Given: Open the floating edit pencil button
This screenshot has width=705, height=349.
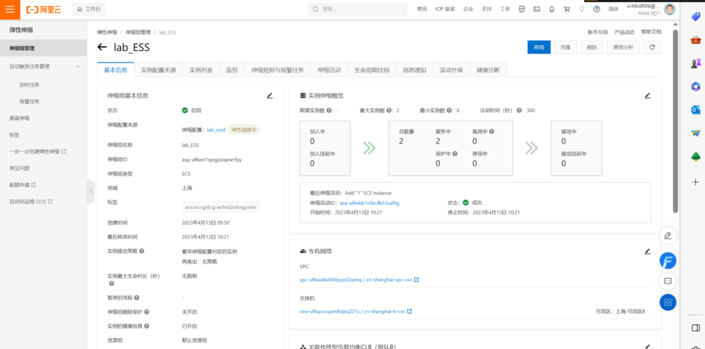Looking at the screenshot, I should point(668,236).
